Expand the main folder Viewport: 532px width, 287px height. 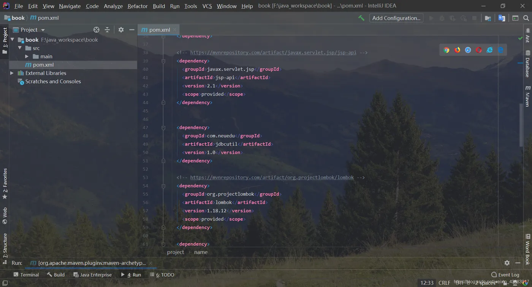[27, 56]
